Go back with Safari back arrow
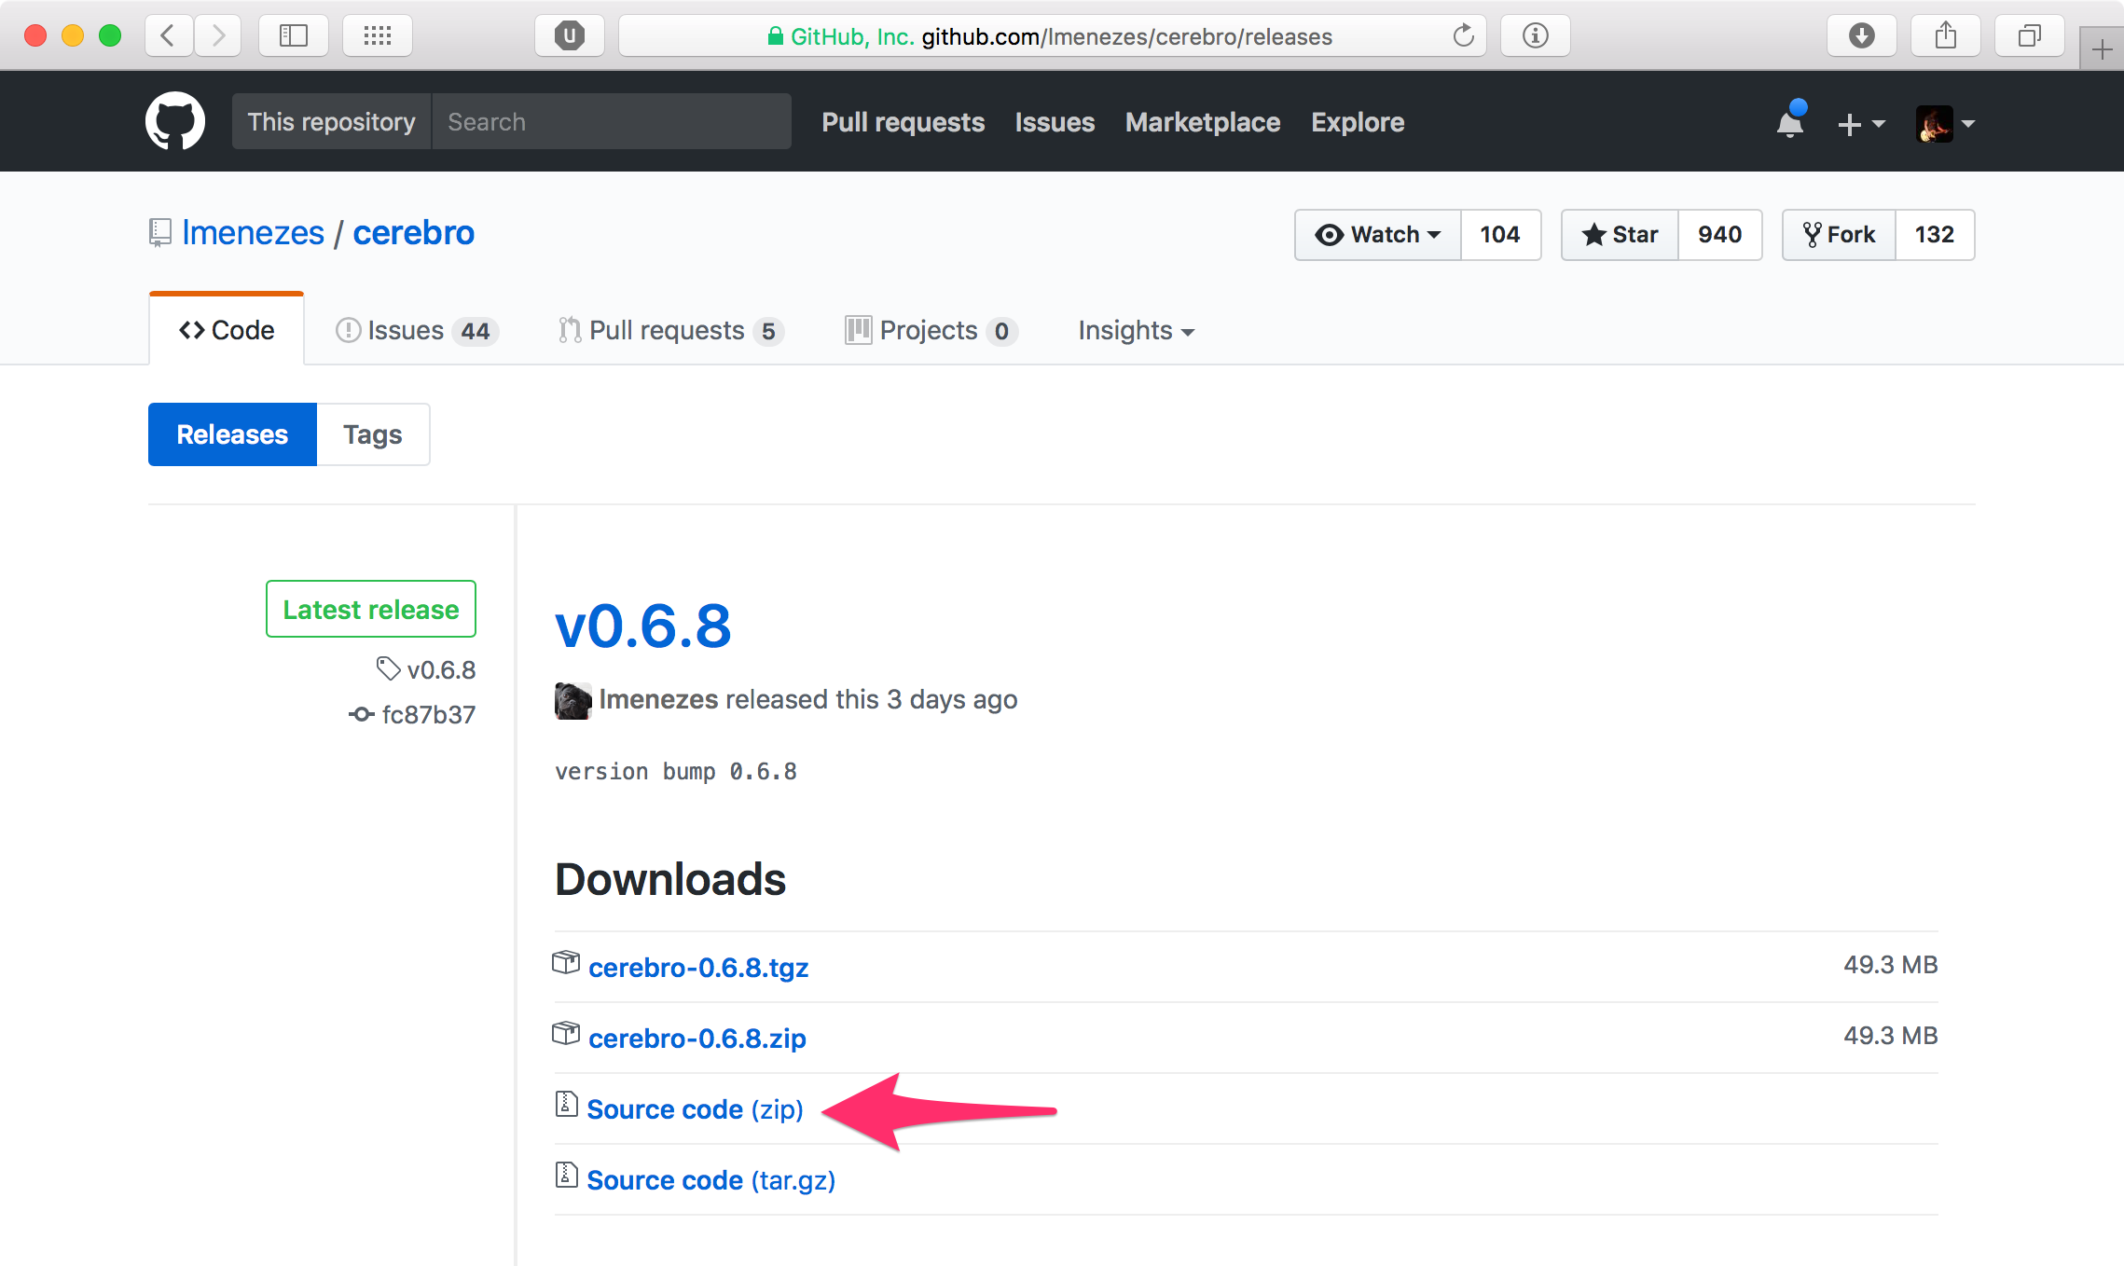 pyautogui.click(x=169, y=36)
